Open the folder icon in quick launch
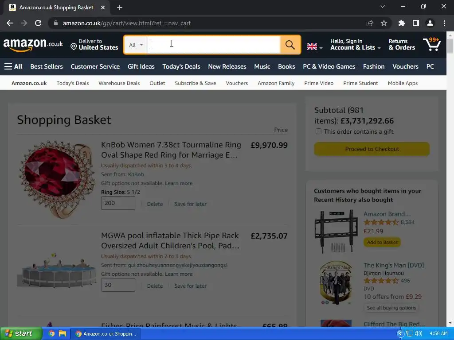The image size is (454, 340). (62, 334)
